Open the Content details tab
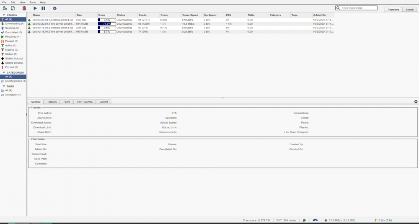Viewport: 419px width, 224px height. tap(103, 102)
